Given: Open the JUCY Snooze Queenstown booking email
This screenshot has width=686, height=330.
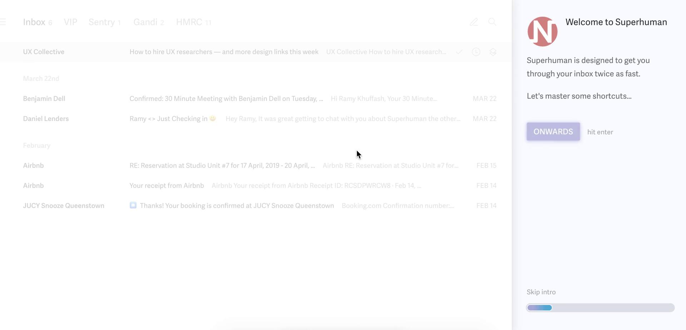Looking at the screenshot, I should pos(256,205).
